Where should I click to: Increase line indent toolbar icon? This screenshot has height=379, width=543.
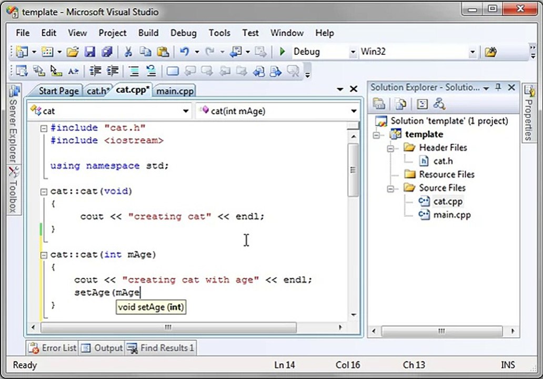tap(113, 72)
